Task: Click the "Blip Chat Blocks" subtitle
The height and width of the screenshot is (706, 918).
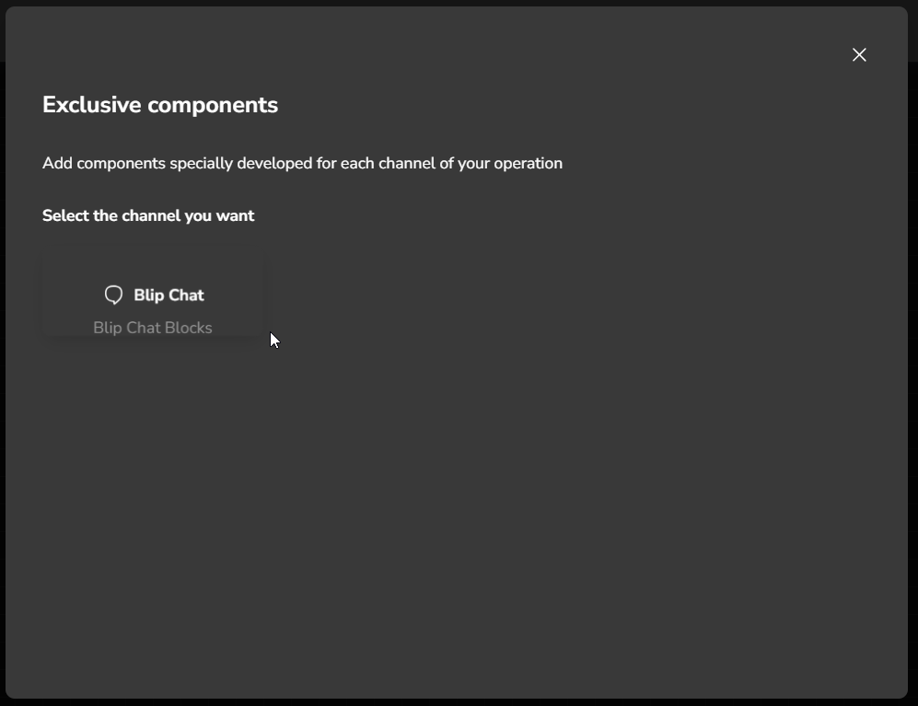Action: point(153,328)
